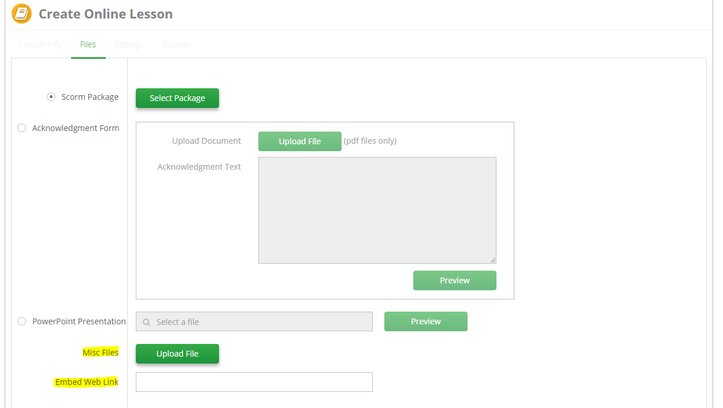Click the Upload File button for Misc Files
The height and width of the screenshot is (408, 723).
[177, 354]
